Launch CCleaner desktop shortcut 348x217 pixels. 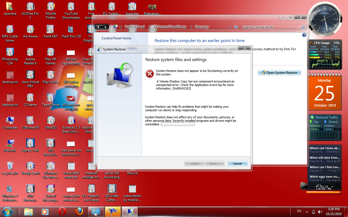(x=30, y=100)
